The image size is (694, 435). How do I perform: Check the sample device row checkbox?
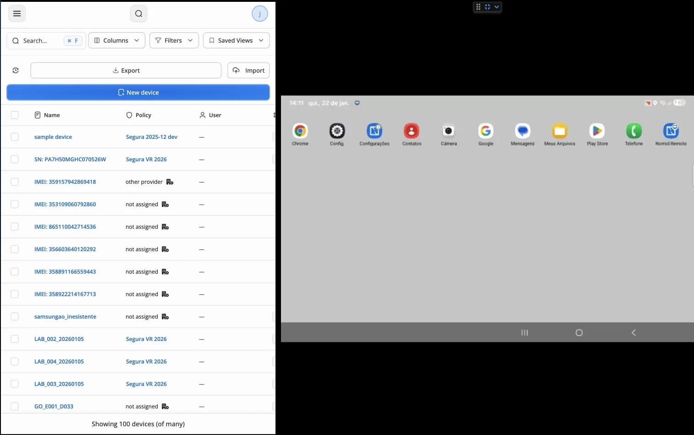(15, 137)
